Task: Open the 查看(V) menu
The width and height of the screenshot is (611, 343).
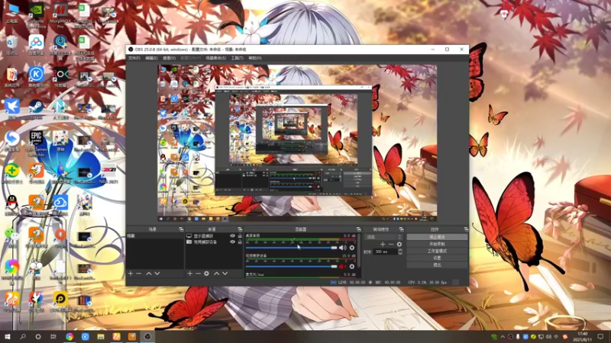Action: (x=169, y=58)
